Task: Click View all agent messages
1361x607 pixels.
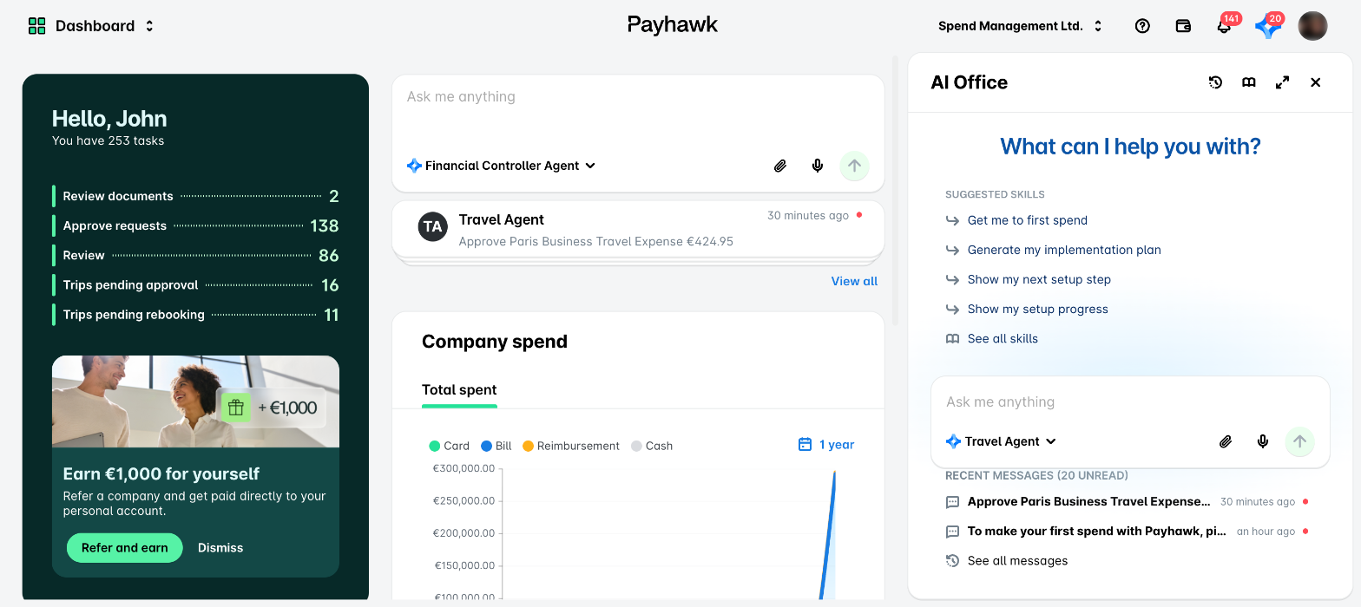Action: (854, 281)
